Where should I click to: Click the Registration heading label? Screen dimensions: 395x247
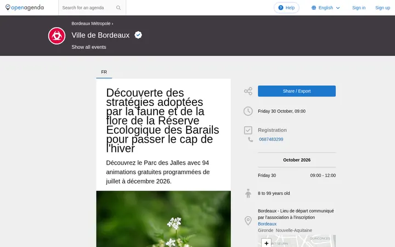[x=272, y=130]
